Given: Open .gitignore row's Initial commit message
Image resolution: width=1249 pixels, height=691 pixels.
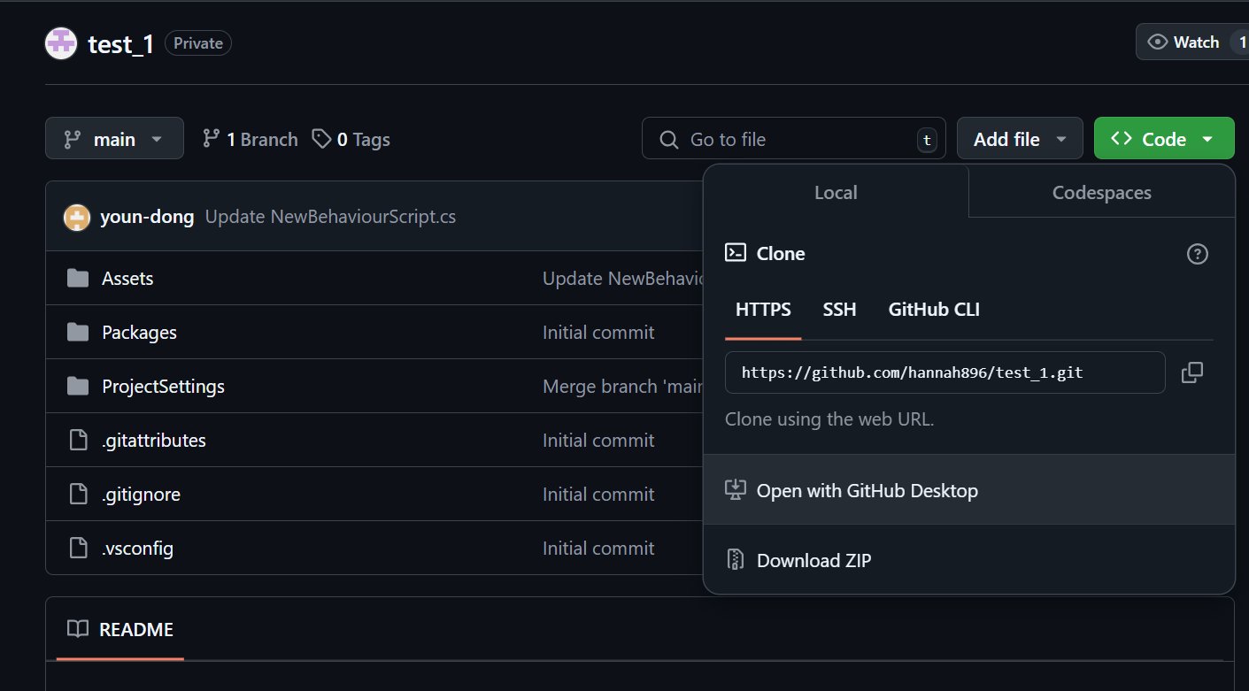Looking at the screenshot, I should pos(598,495).
